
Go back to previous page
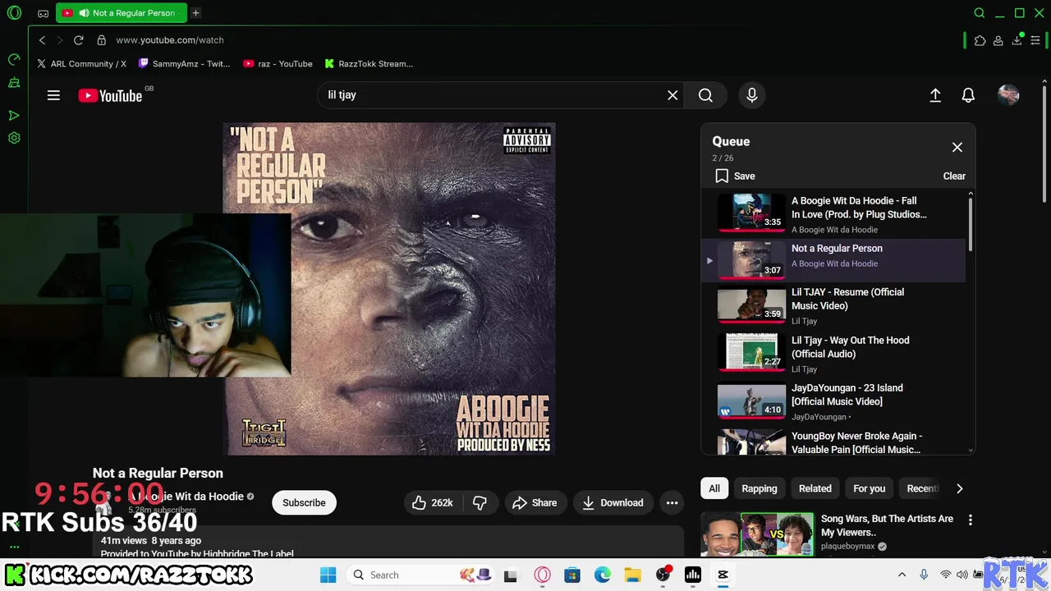[x=42, y=40]
